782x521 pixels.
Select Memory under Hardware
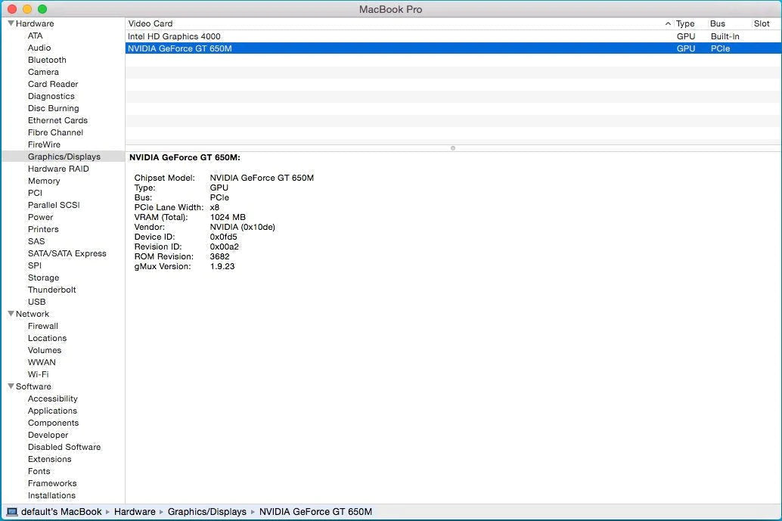coord(44,181)
